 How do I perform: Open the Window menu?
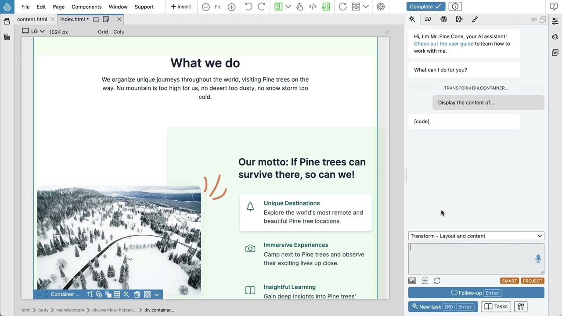tap(118, 7)
